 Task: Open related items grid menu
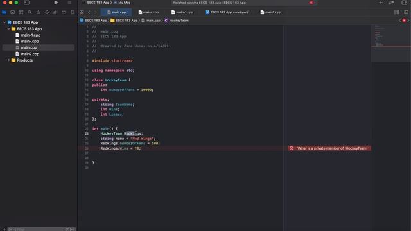click(82, 12)
